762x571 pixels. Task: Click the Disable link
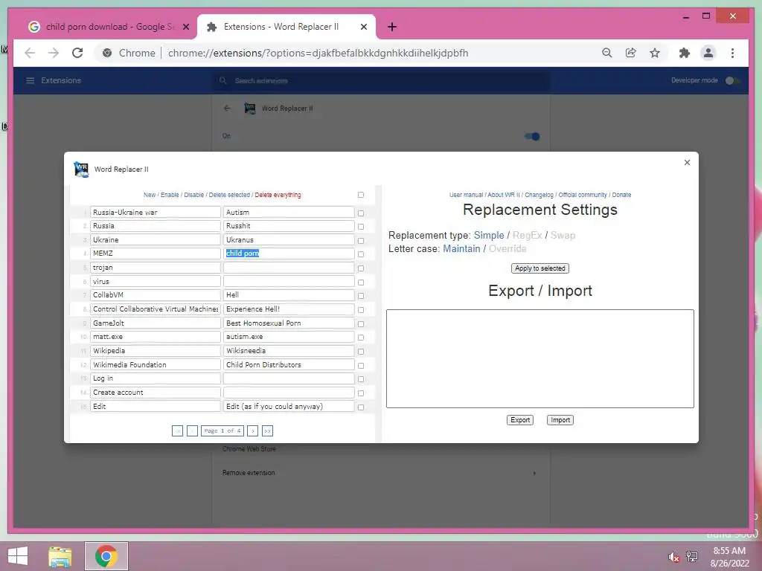194,195
